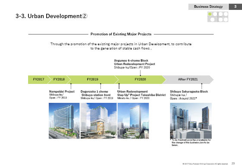The height and width of the screenshot is (167, 242).
Task: Click the copyright notice in footer
Action: [x=205, y=164]
